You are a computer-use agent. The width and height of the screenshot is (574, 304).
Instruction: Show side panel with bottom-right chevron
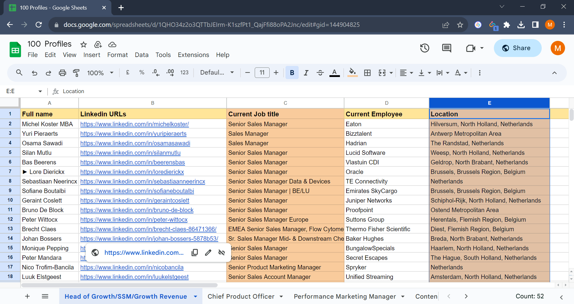coord(561,297)
